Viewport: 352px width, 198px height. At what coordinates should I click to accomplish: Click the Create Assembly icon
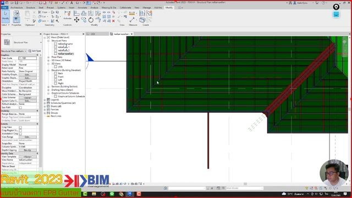pos(142,13)
